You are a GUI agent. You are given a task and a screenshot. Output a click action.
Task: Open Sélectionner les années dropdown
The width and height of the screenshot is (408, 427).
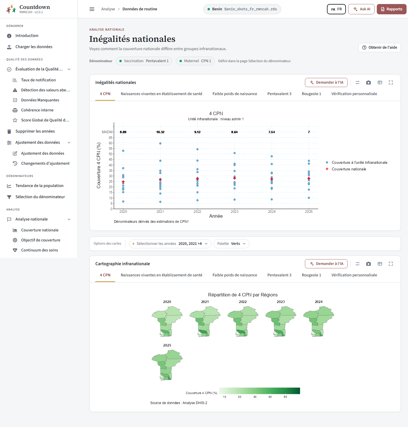tap(170, 244)
